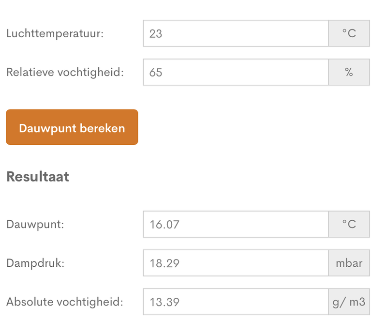Click the 16.07 dew point value
387x335 pixels.
162,225
